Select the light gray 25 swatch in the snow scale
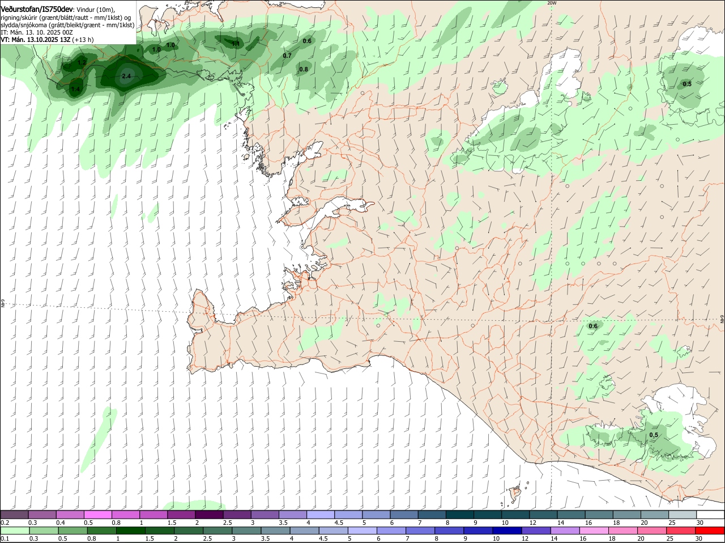The height and width of the screenshot is (543, 725). 683,514
